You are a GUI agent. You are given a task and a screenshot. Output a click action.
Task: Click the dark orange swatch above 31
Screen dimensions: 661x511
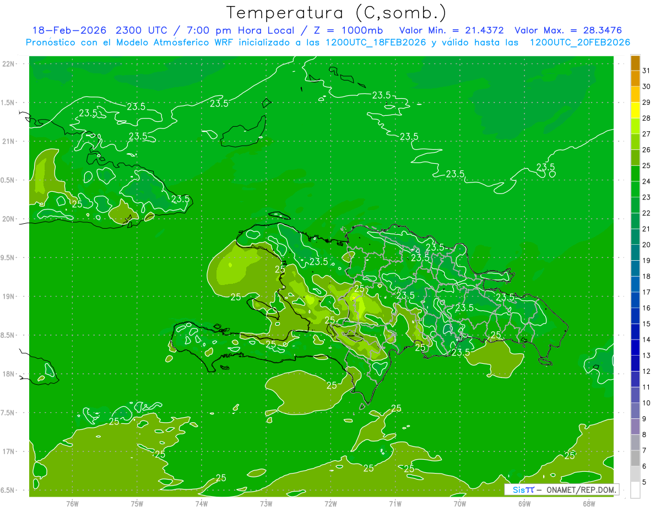(635, 63)
